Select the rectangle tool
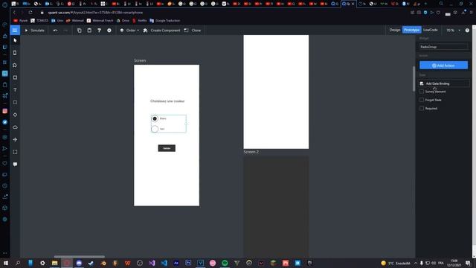476x268 pixels. (x=15, y=103)
